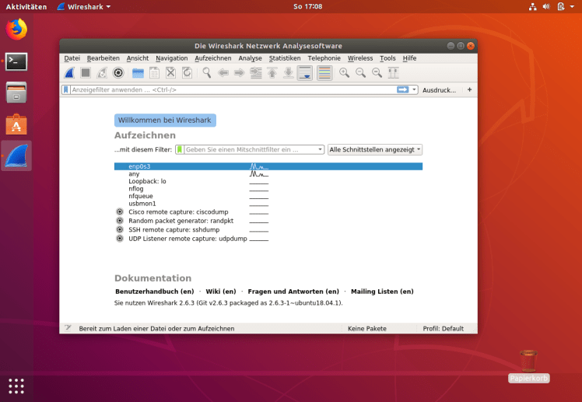582x402 pixels.
Task: Find a packet using the magnifier icon
Action: 207,72
